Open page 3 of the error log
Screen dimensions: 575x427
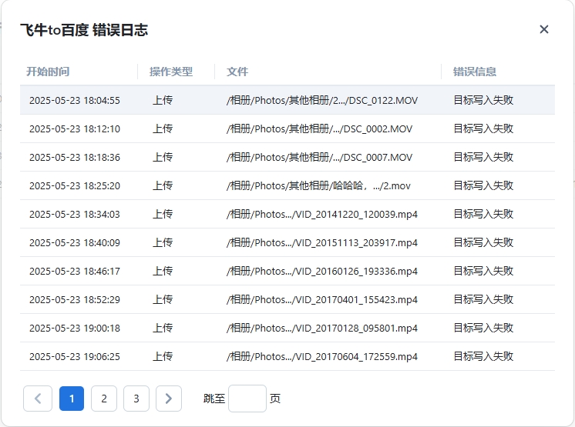136,399
